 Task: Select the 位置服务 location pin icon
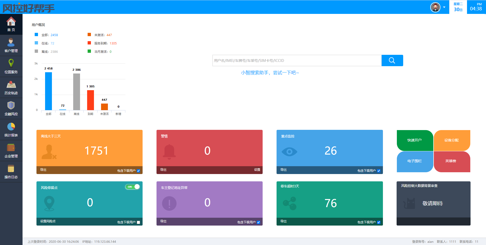click(x=11, y=63)
